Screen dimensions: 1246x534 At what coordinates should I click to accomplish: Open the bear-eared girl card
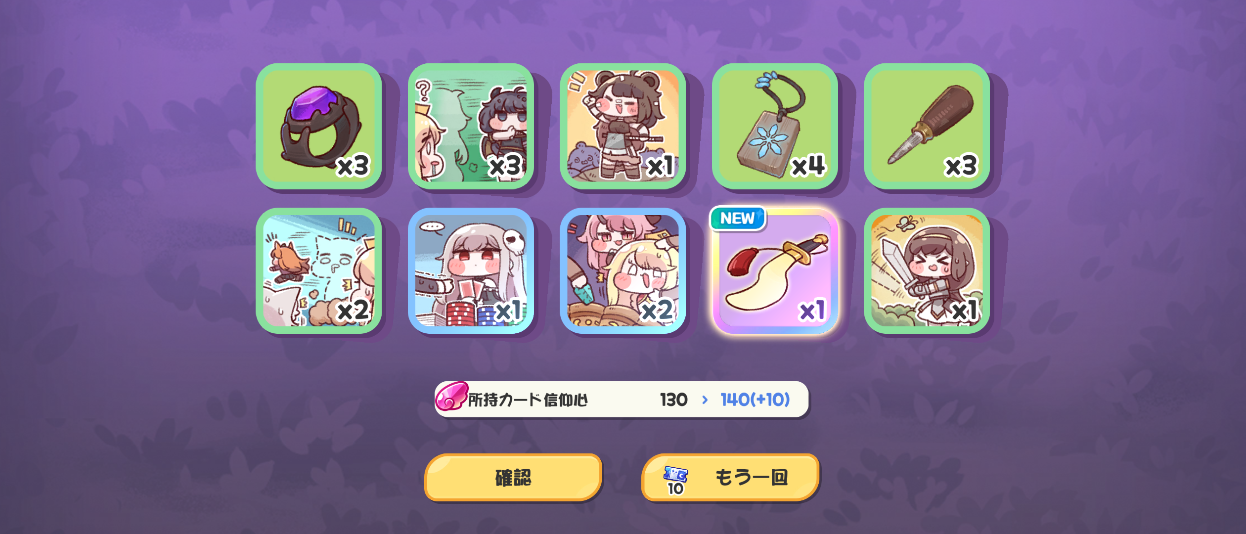[623, 126]
